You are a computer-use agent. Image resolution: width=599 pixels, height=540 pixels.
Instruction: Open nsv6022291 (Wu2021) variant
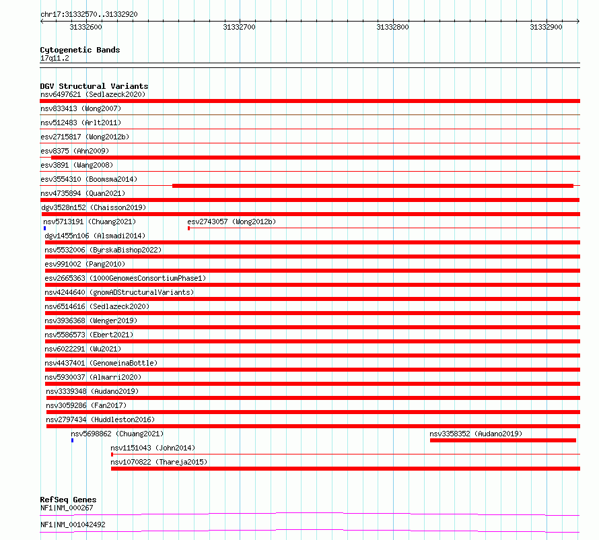[83, 349]
